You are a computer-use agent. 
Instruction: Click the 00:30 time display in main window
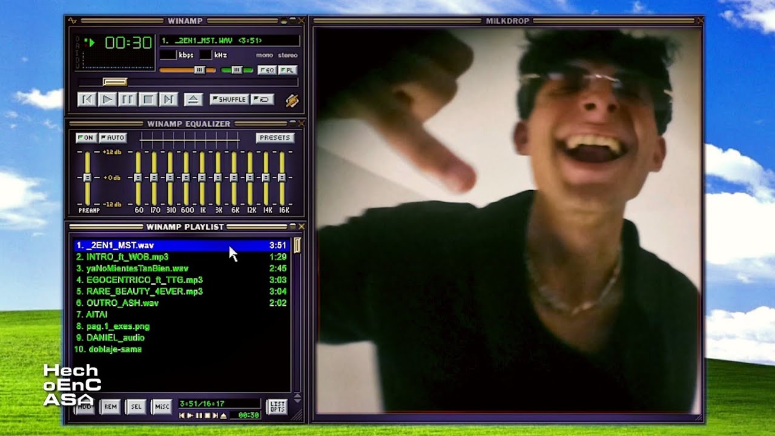(128, 43)
